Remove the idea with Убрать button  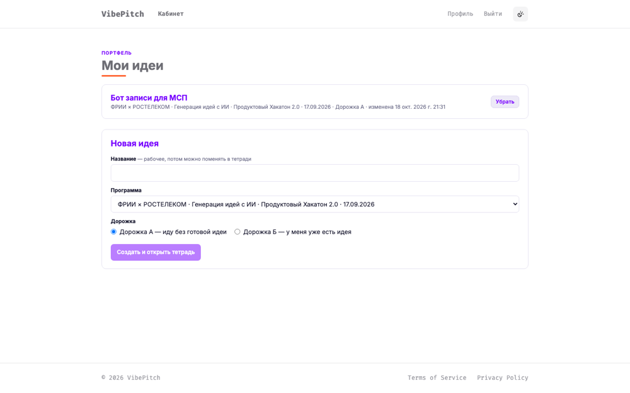[x=505, y=102]
